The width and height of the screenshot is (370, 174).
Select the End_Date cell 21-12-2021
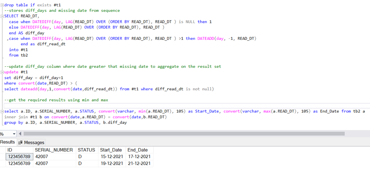pos(140,163)
